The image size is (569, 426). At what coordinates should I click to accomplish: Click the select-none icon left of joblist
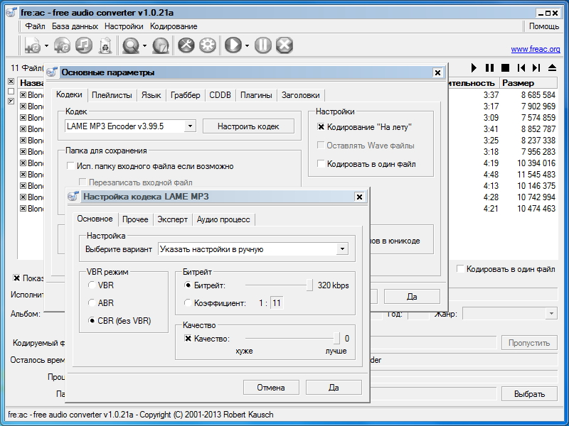11,92
